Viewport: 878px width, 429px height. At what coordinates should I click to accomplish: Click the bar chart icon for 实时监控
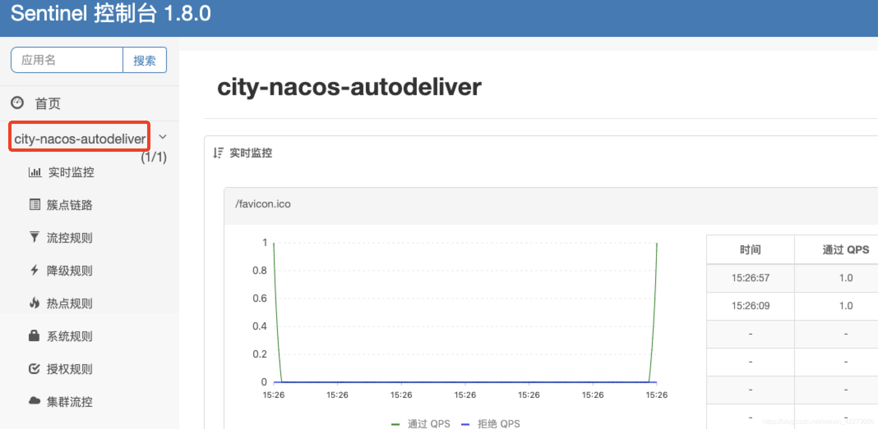[x=35, y=172]
